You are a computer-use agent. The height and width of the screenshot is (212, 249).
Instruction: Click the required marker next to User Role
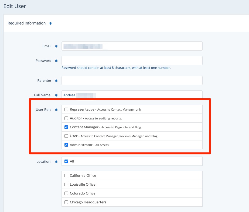(56, 110)
